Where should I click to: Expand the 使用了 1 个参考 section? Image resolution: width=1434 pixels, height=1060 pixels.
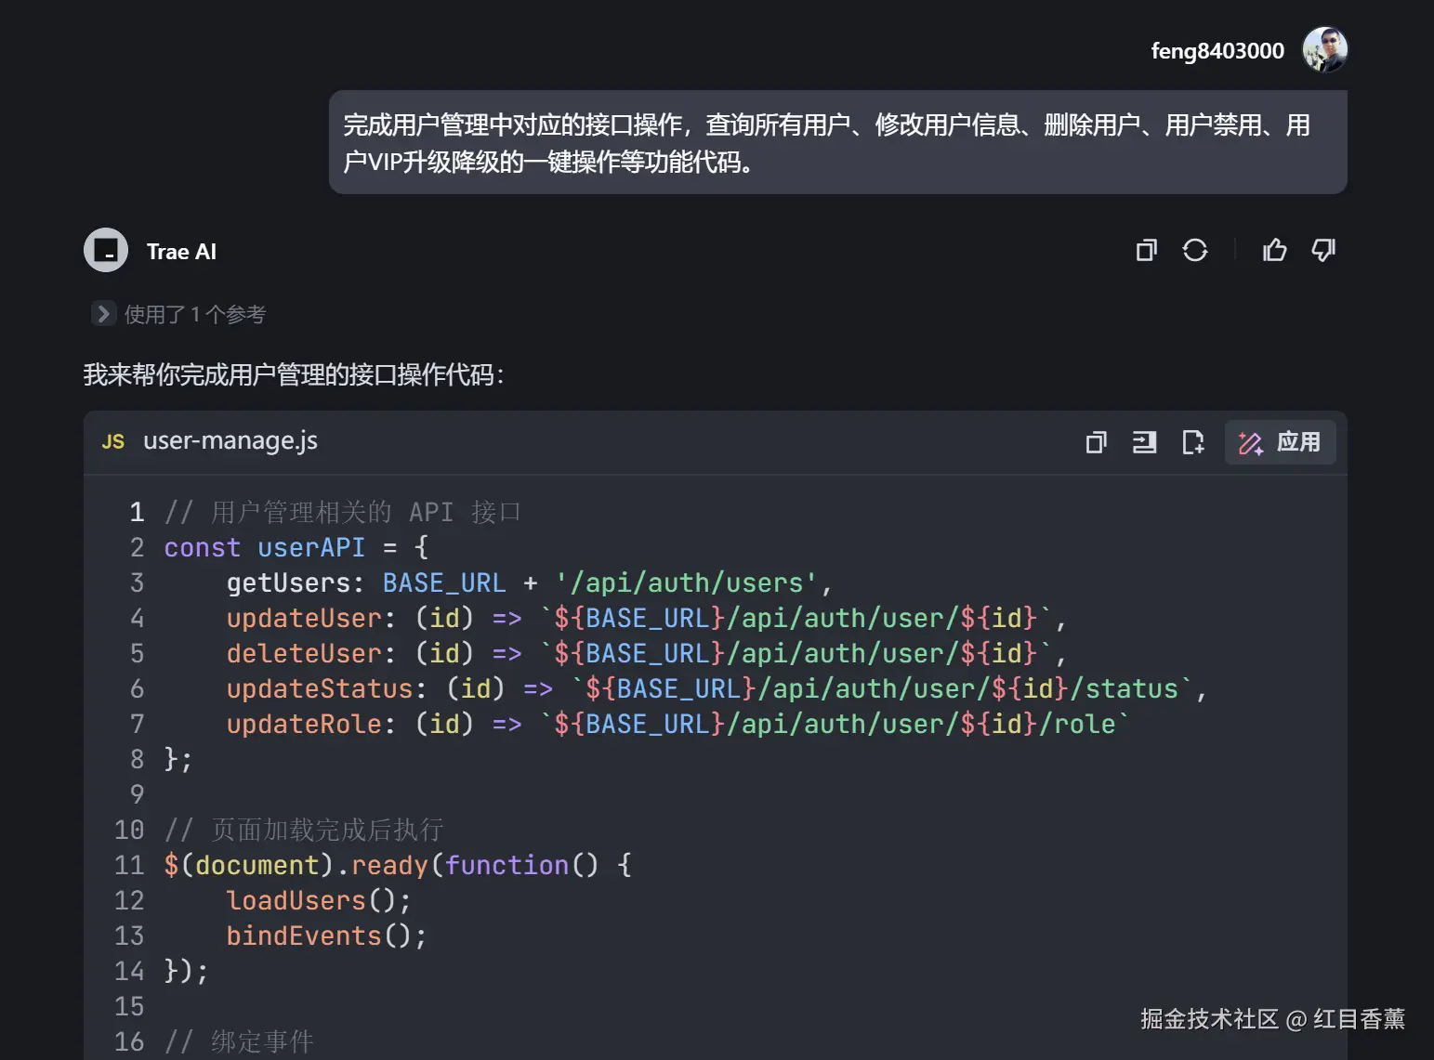pyautogui.click(x=103, y=314)
